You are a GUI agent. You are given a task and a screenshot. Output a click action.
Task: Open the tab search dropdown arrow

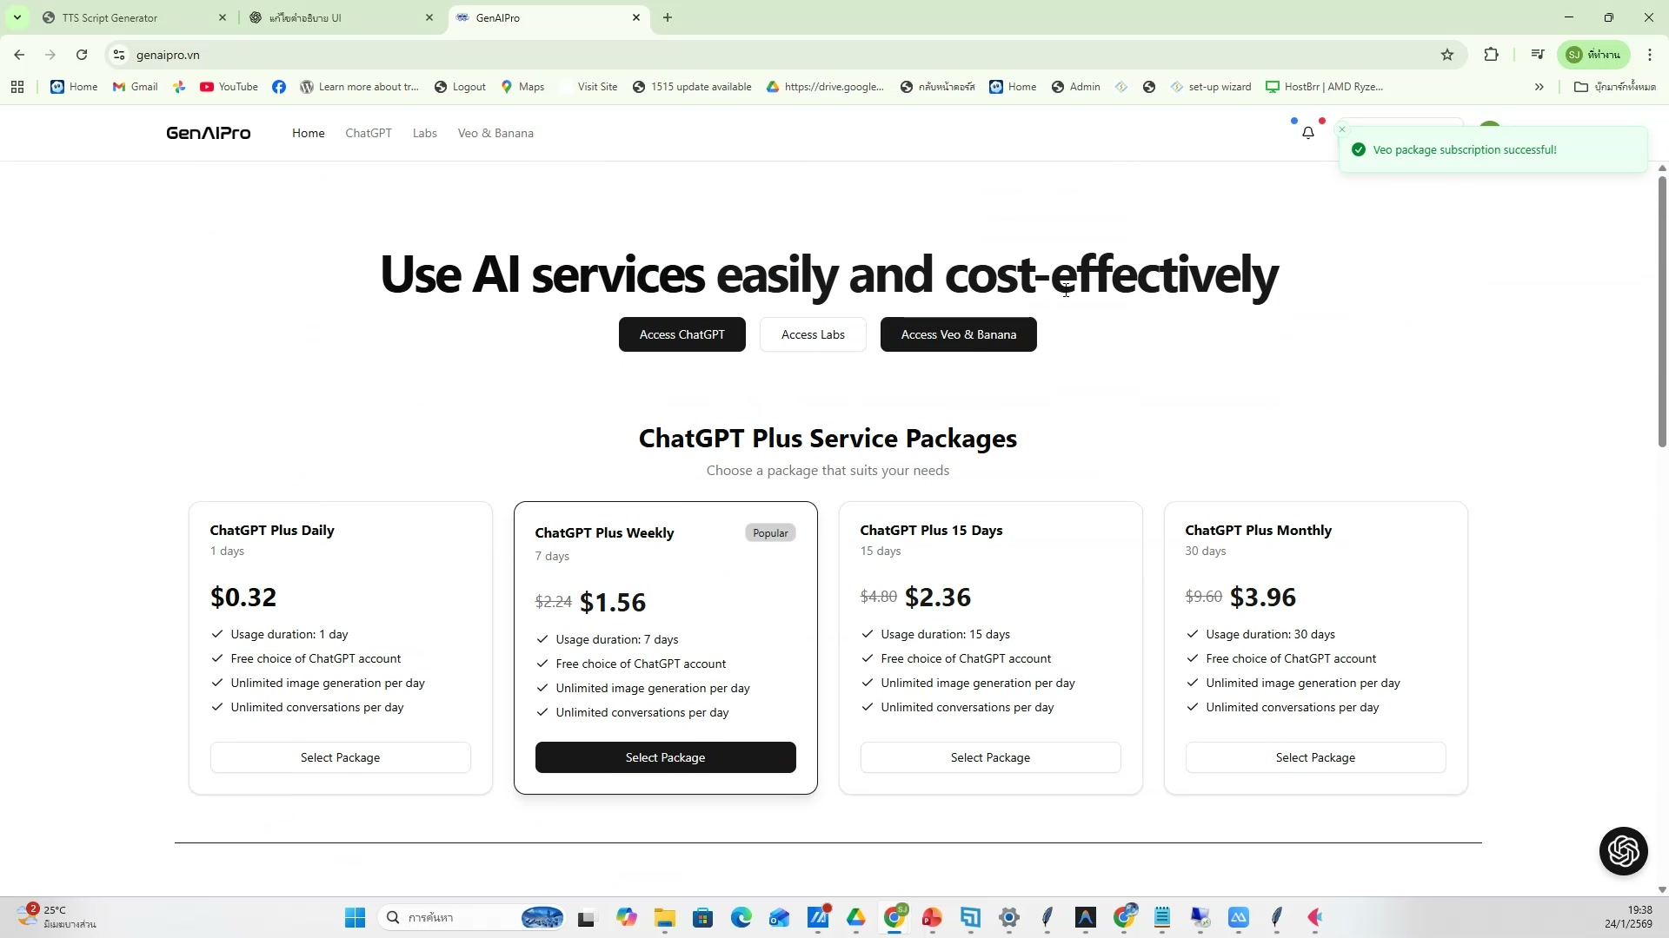tap(17, 17)
